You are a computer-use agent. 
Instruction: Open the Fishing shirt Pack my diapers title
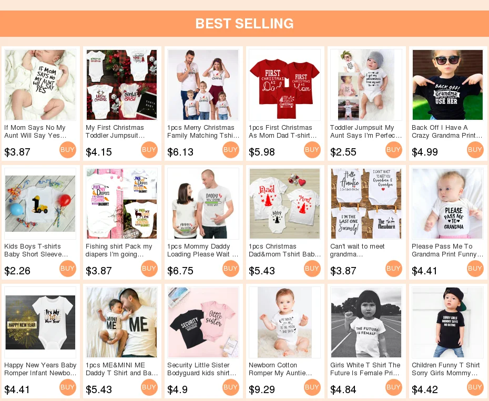(119, 250)
